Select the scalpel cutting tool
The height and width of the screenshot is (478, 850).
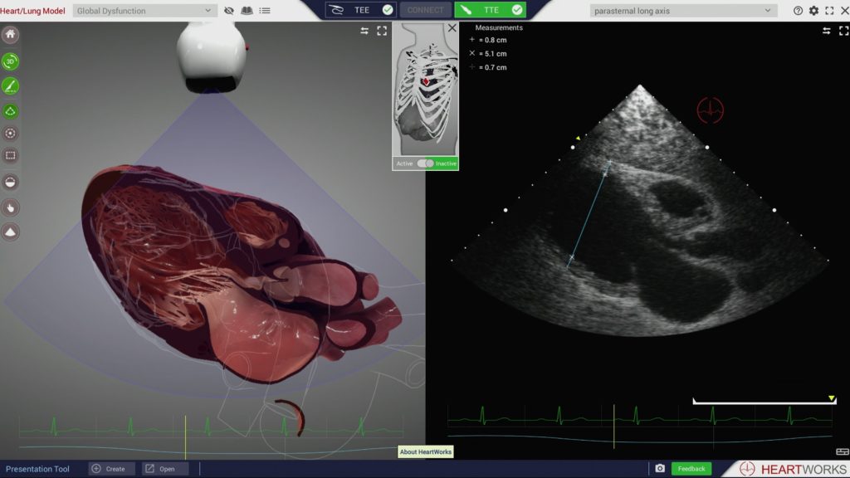[x=11, y=85]
